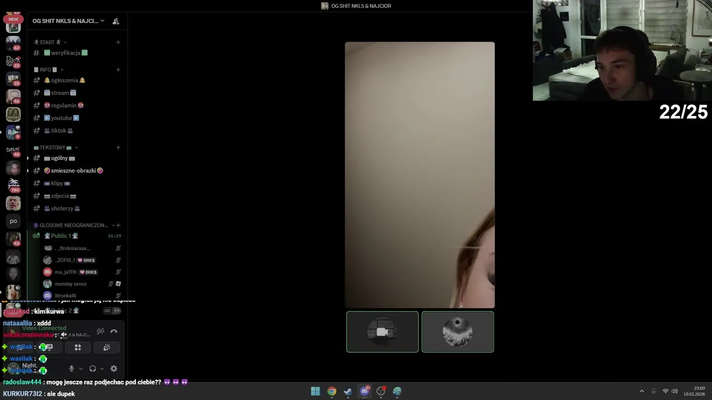712x400 pixels.
Task: Open headphones output options arrow
Action: coord(102,368)
